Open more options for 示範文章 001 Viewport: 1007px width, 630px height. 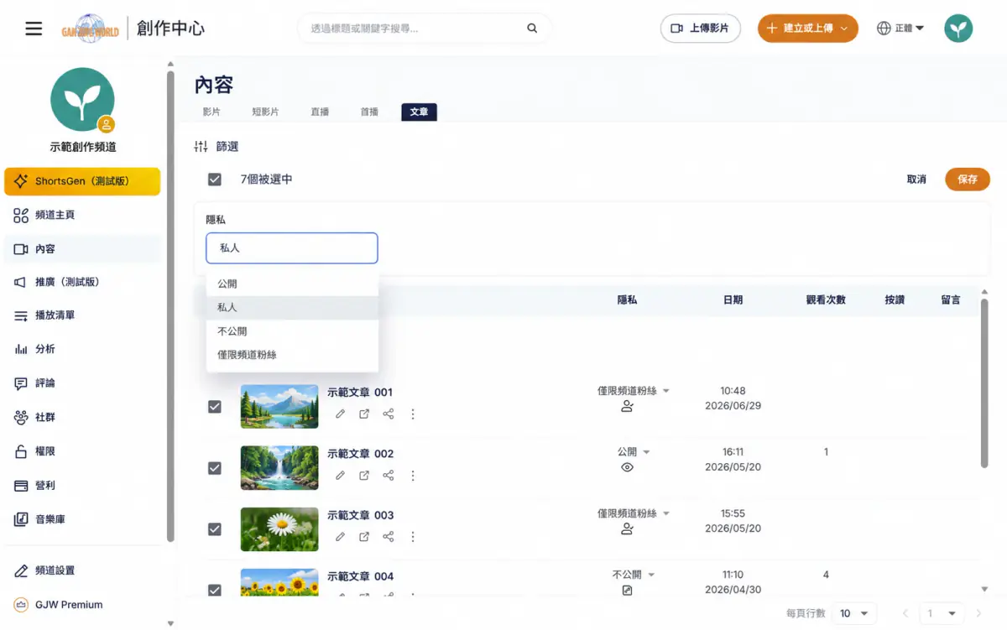(413, 414)
